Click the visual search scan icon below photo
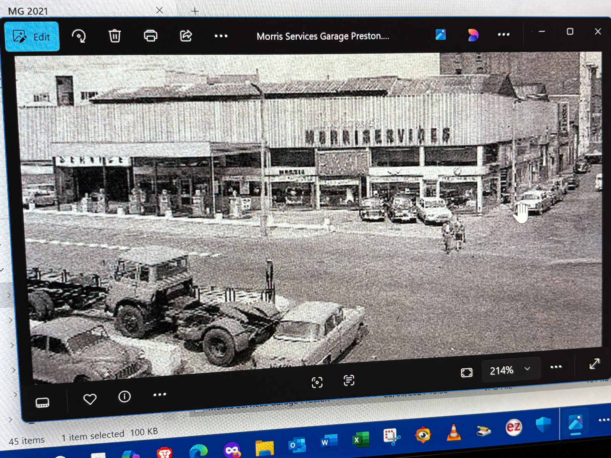 [x=317, y=382]
